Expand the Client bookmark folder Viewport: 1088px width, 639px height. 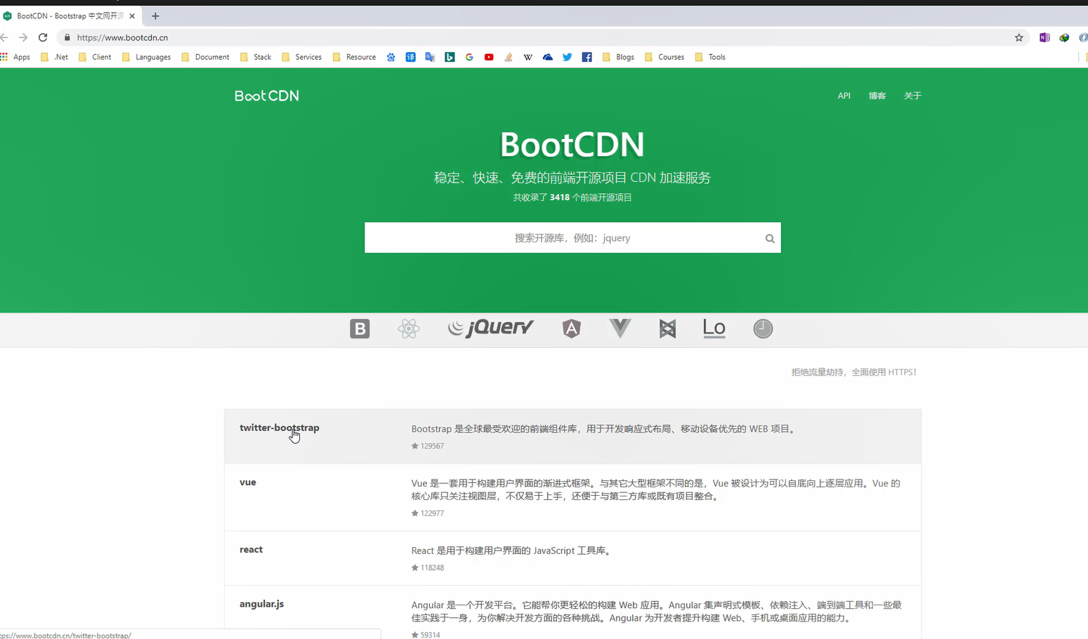(95, 57)
